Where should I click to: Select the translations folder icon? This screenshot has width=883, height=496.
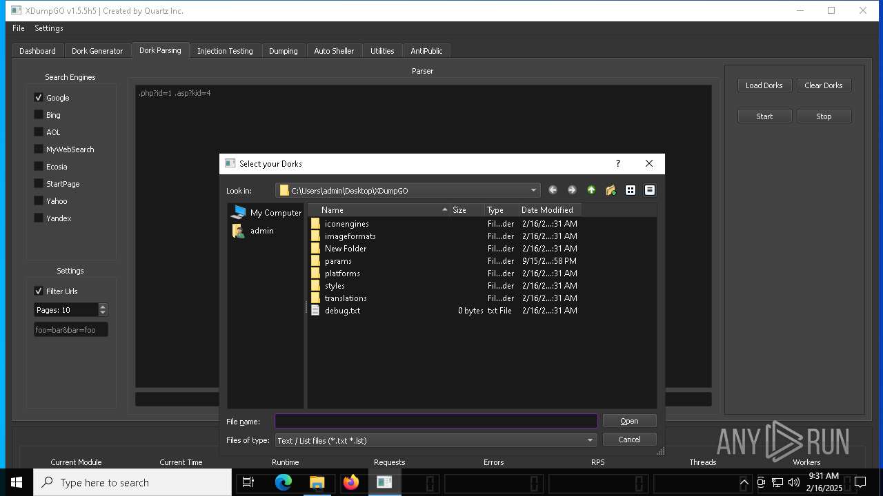point(315,298)
